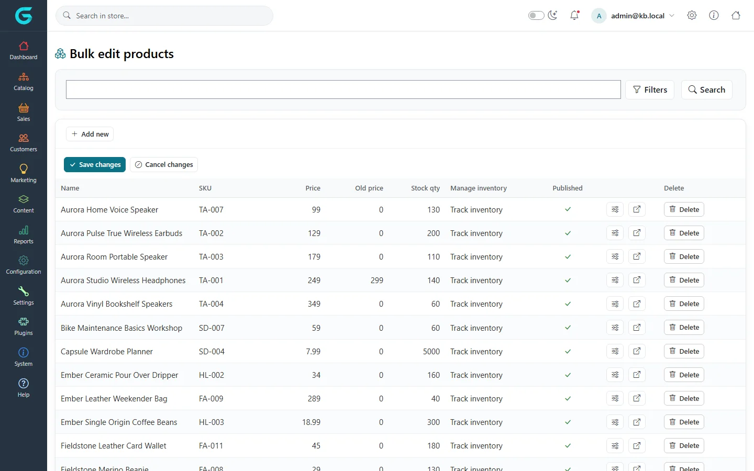
Task: Toggle Published check for Aurora Studio Wireless Headphones
Action: 568,280
